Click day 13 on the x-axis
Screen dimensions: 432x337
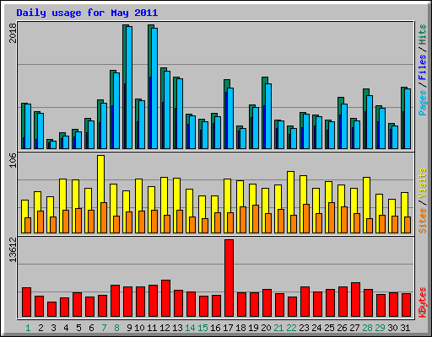point(177,328)
